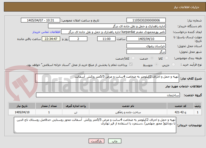206x148 pixels.
Task: Click the request creator field with karpardaz
Action: tap(113, 32)
